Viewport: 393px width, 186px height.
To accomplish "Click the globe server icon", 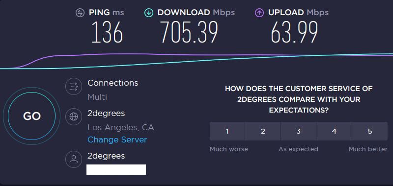I will (x=74, y=116).
